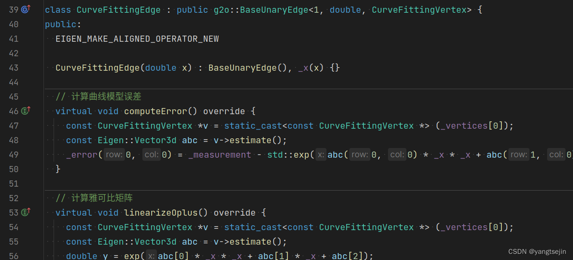
Task: Click the virtual keyword on line 53
Action: (74, 213)
